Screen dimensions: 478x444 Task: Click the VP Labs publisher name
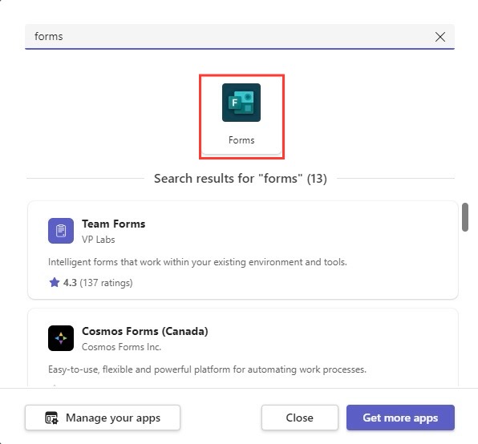pos(98,240)
